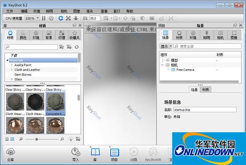
Task: Toggle the Library panel button
Action: 95,154
